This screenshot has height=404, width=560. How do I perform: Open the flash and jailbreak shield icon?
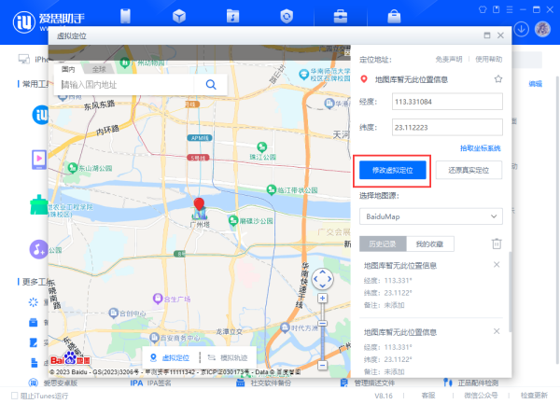coord(287,16)
